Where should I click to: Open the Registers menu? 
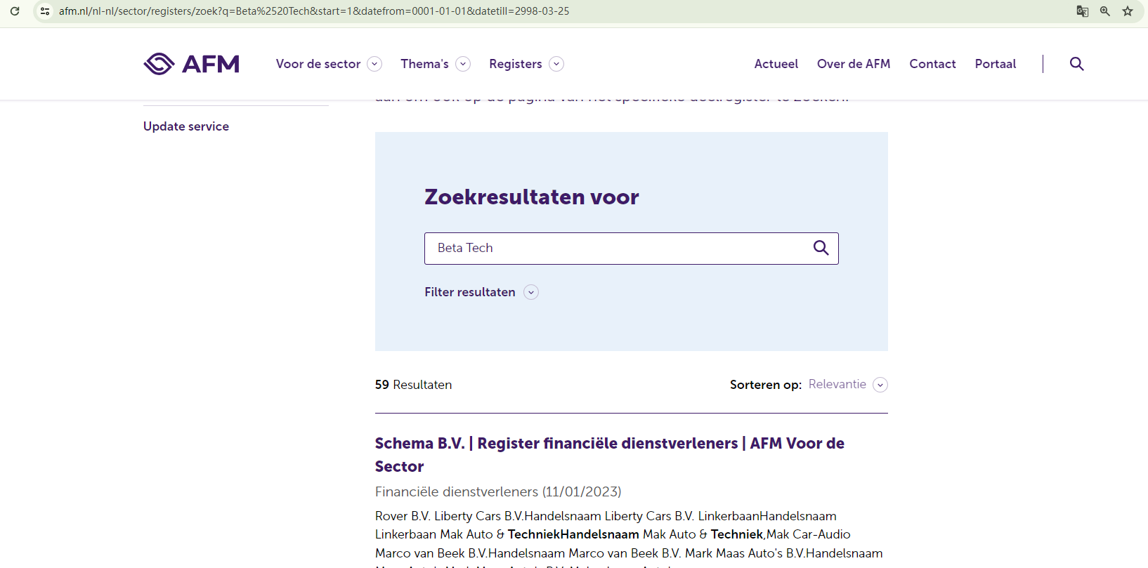516,64
